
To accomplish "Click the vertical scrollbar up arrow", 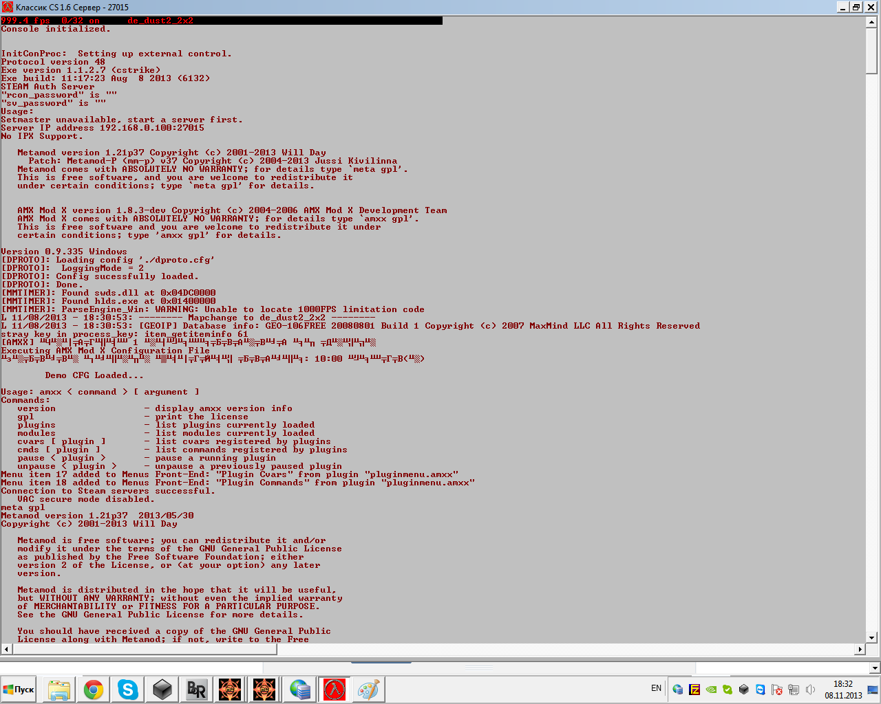I will [871, 22].
